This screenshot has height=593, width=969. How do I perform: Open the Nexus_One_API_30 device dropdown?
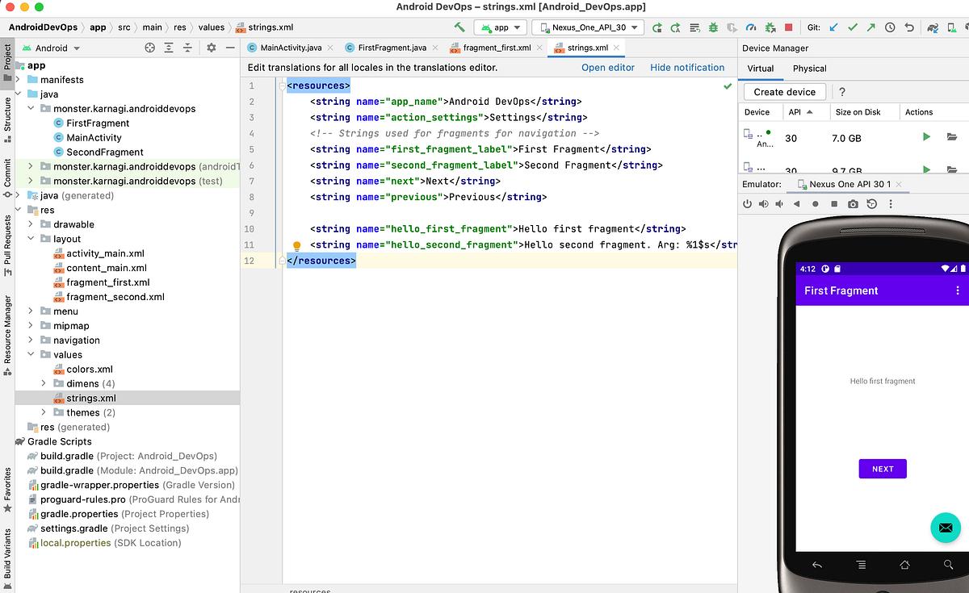tap(587, 27)
